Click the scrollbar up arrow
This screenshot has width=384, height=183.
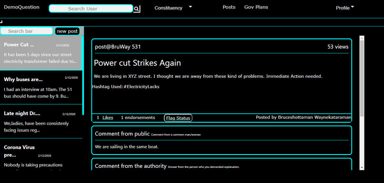click(362, 38)
